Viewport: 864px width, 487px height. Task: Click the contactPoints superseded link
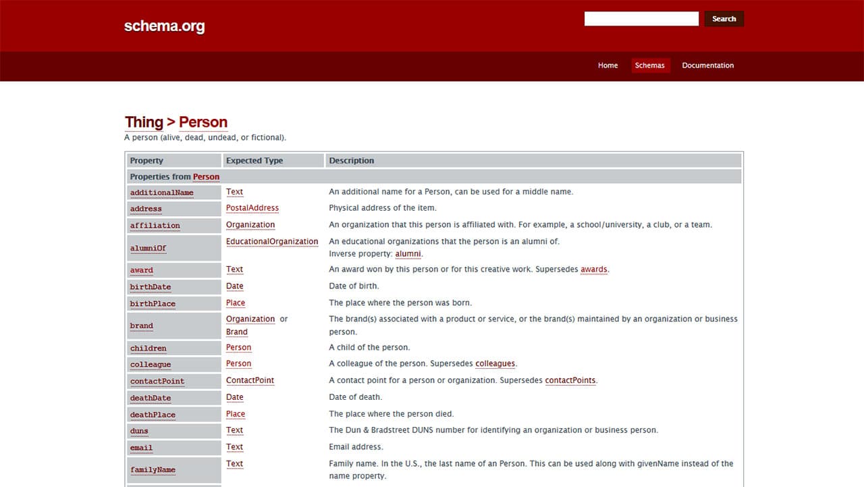pyautogui.click(x=570, y=380)
